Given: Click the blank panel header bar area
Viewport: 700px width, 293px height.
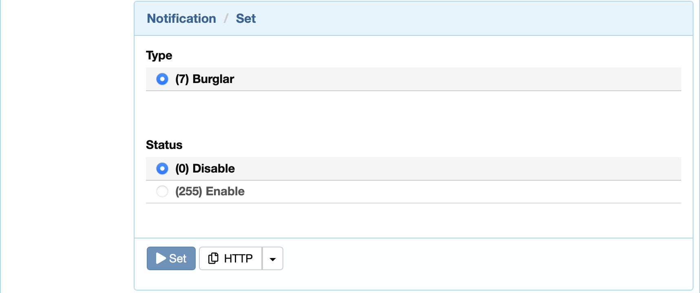Looking at the screenshot, I should click(469, 18).
